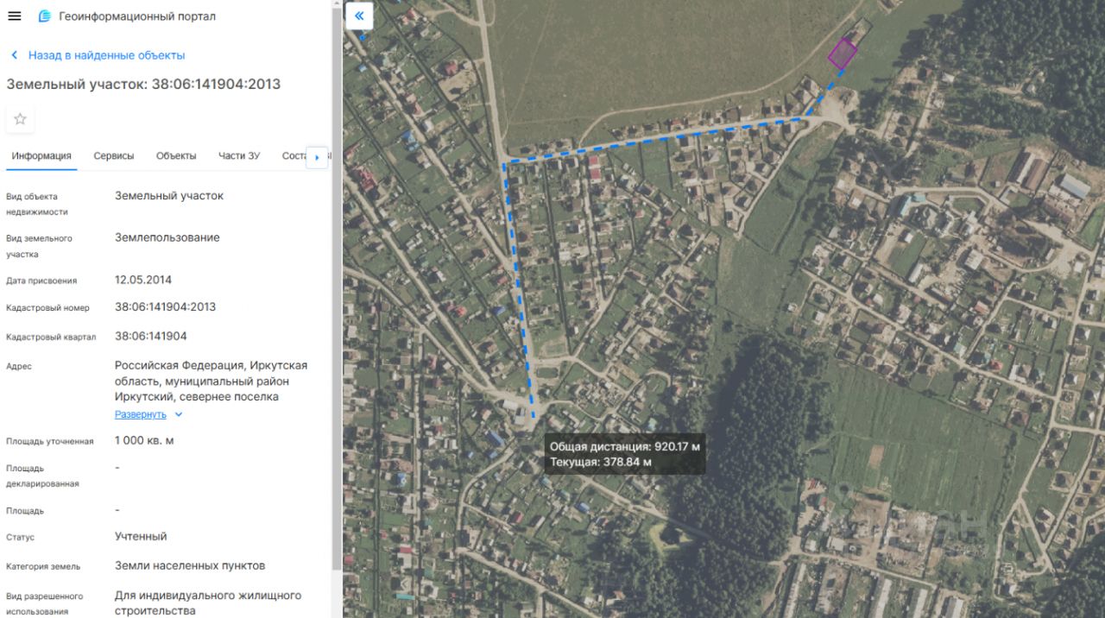Switch to the Сервисы tab

[x=114, y=156]
